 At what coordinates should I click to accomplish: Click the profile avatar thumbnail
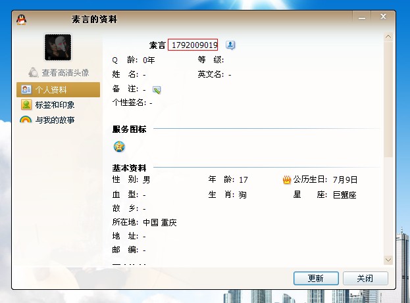tap(58, 47)
